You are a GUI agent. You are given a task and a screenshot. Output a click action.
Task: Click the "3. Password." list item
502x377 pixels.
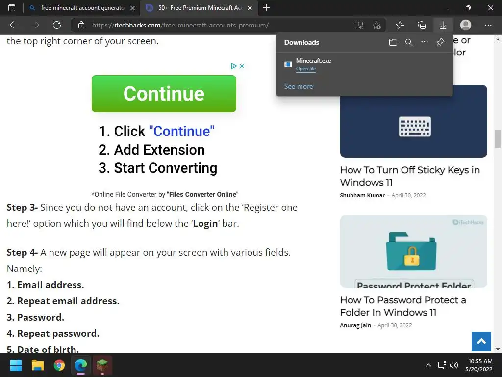[35, 318]
